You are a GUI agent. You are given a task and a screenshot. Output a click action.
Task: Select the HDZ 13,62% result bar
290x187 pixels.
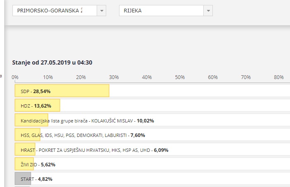point(37,105)
